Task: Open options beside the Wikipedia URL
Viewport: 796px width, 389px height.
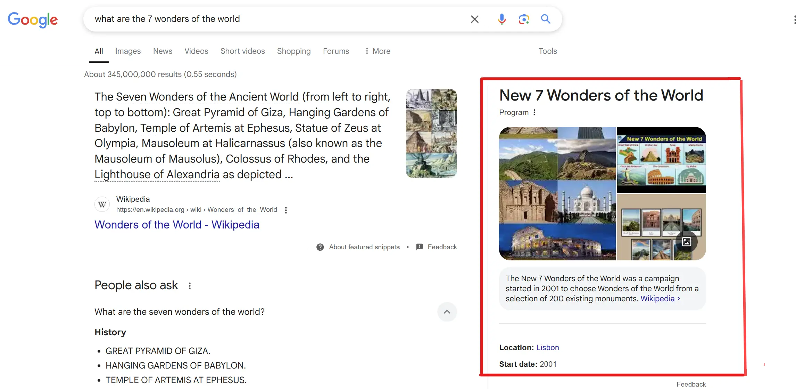Action: (x=286, y=210)
